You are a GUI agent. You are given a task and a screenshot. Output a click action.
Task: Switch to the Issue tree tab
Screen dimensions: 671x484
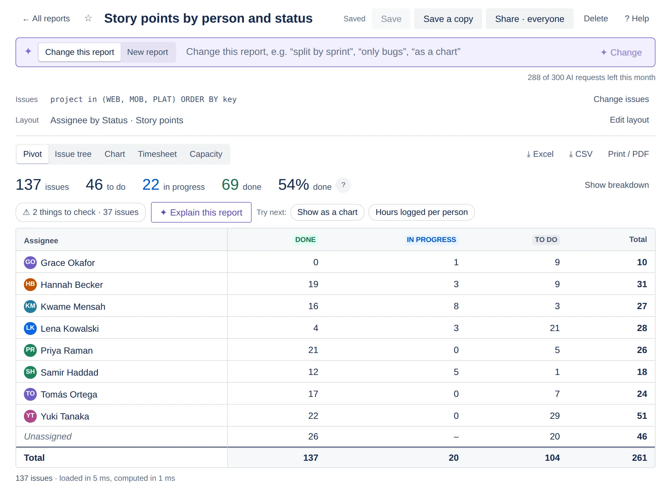73,154
